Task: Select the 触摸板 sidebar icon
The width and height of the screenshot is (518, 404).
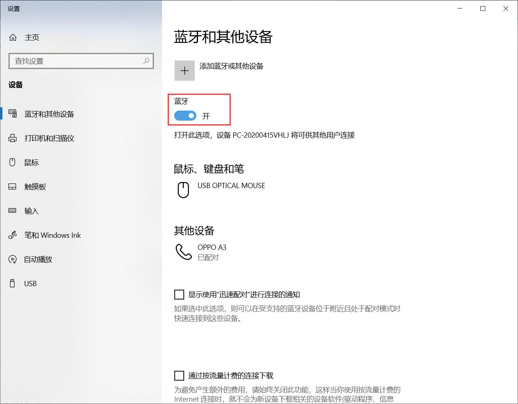Action: click(13, 186)
